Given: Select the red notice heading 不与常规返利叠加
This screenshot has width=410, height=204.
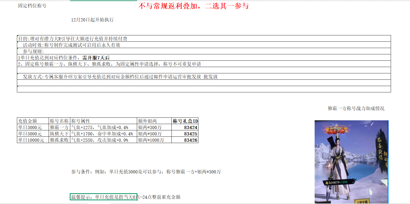Looking at the screenshot, I should [x=193, y=6].
